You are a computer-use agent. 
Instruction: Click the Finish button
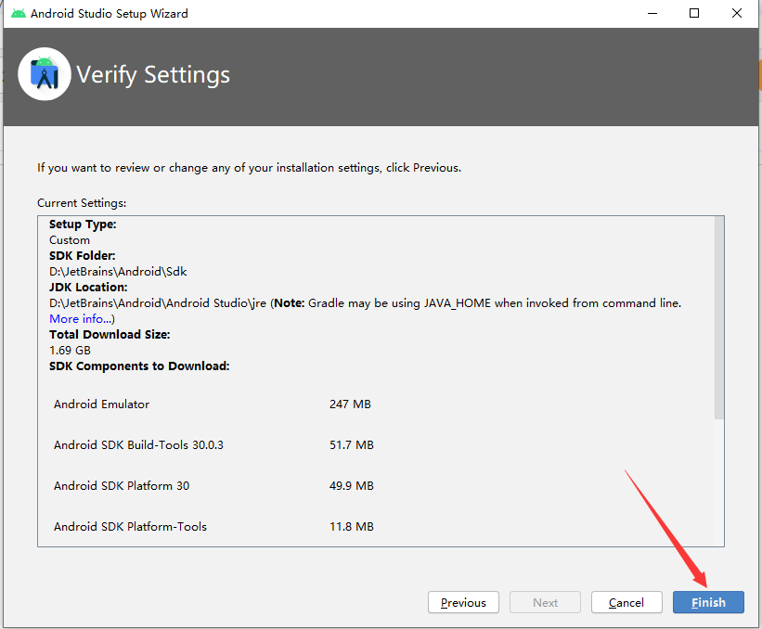pos(708,602)
